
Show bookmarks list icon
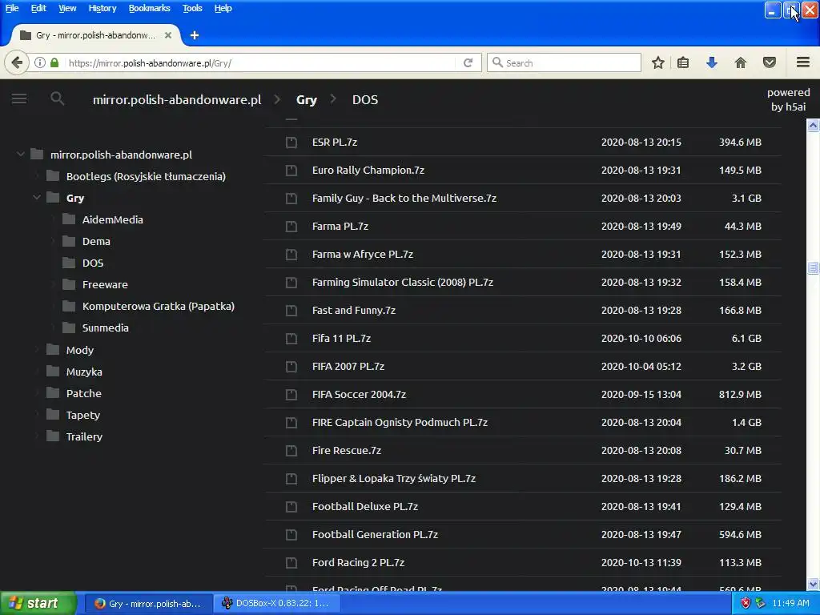tap(683, 62)
